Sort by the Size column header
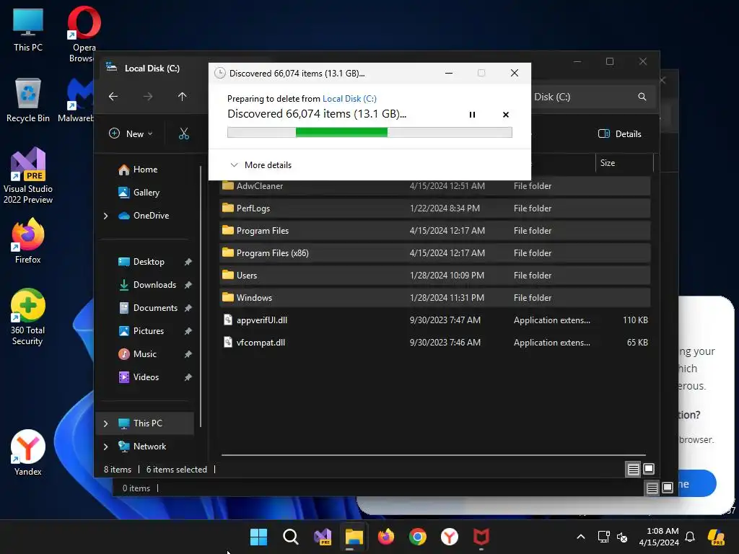739x554 pixels. click(624, 163)
